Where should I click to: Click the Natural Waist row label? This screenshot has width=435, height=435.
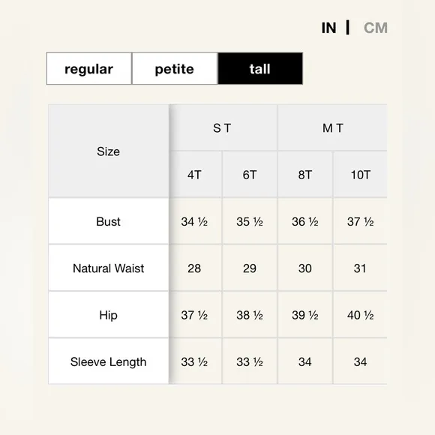(109, 268)
